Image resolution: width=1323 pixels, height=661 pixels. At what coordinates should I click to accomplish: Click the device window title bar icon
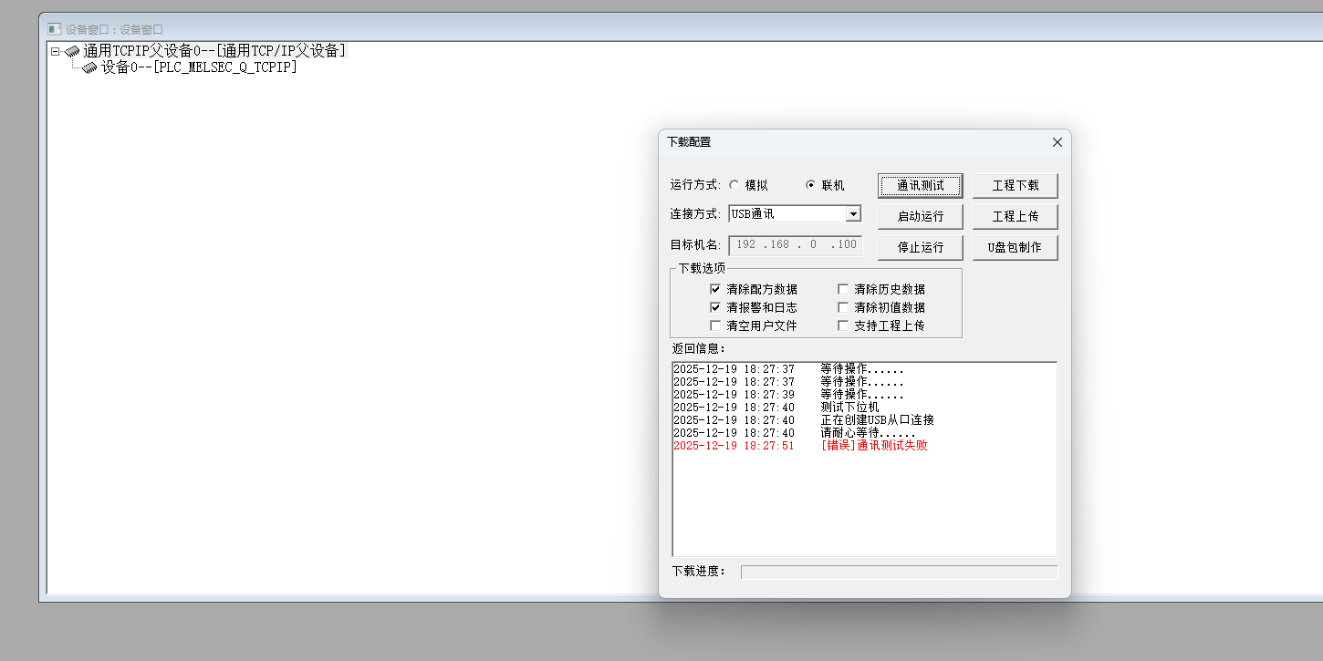point(54,29)
